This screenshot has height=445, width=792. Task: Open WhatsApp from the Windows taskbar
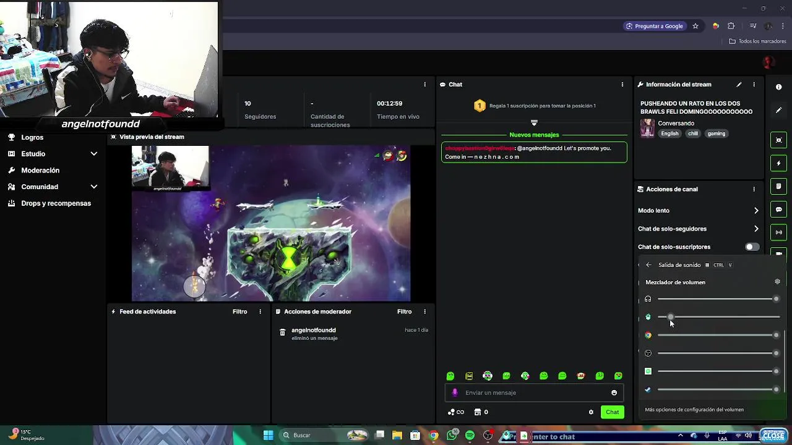(x=452, y=436)
